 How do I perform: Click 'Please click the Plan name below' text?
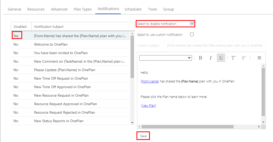(x=174, y=97)
